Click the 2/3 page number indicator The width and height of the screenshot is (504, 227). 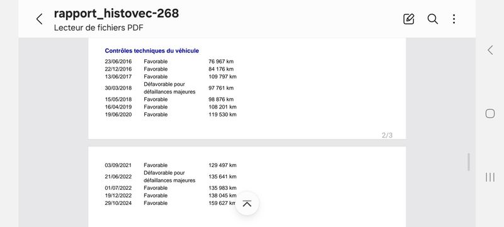(x=387, y=136)
